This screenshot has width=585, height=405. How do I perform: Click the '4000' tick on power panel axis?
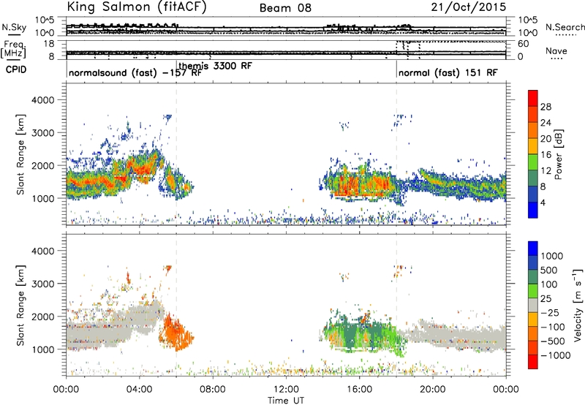coord(43,100)
